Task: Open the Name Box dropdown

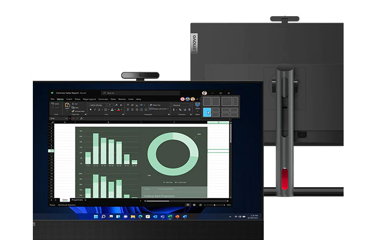Action: 66,119
